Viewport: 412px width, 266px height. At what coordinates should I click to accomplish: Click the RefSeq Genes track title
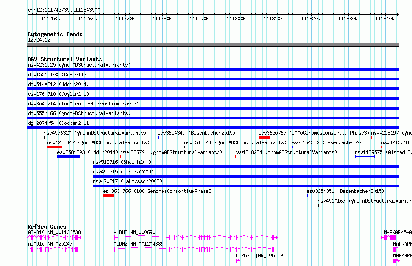(x=47, y=227)
